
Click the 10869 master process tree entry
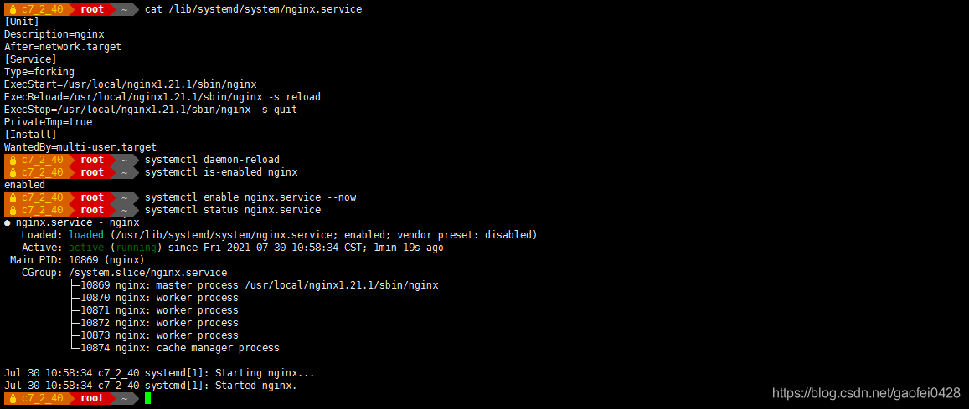[x=255, y=285]
